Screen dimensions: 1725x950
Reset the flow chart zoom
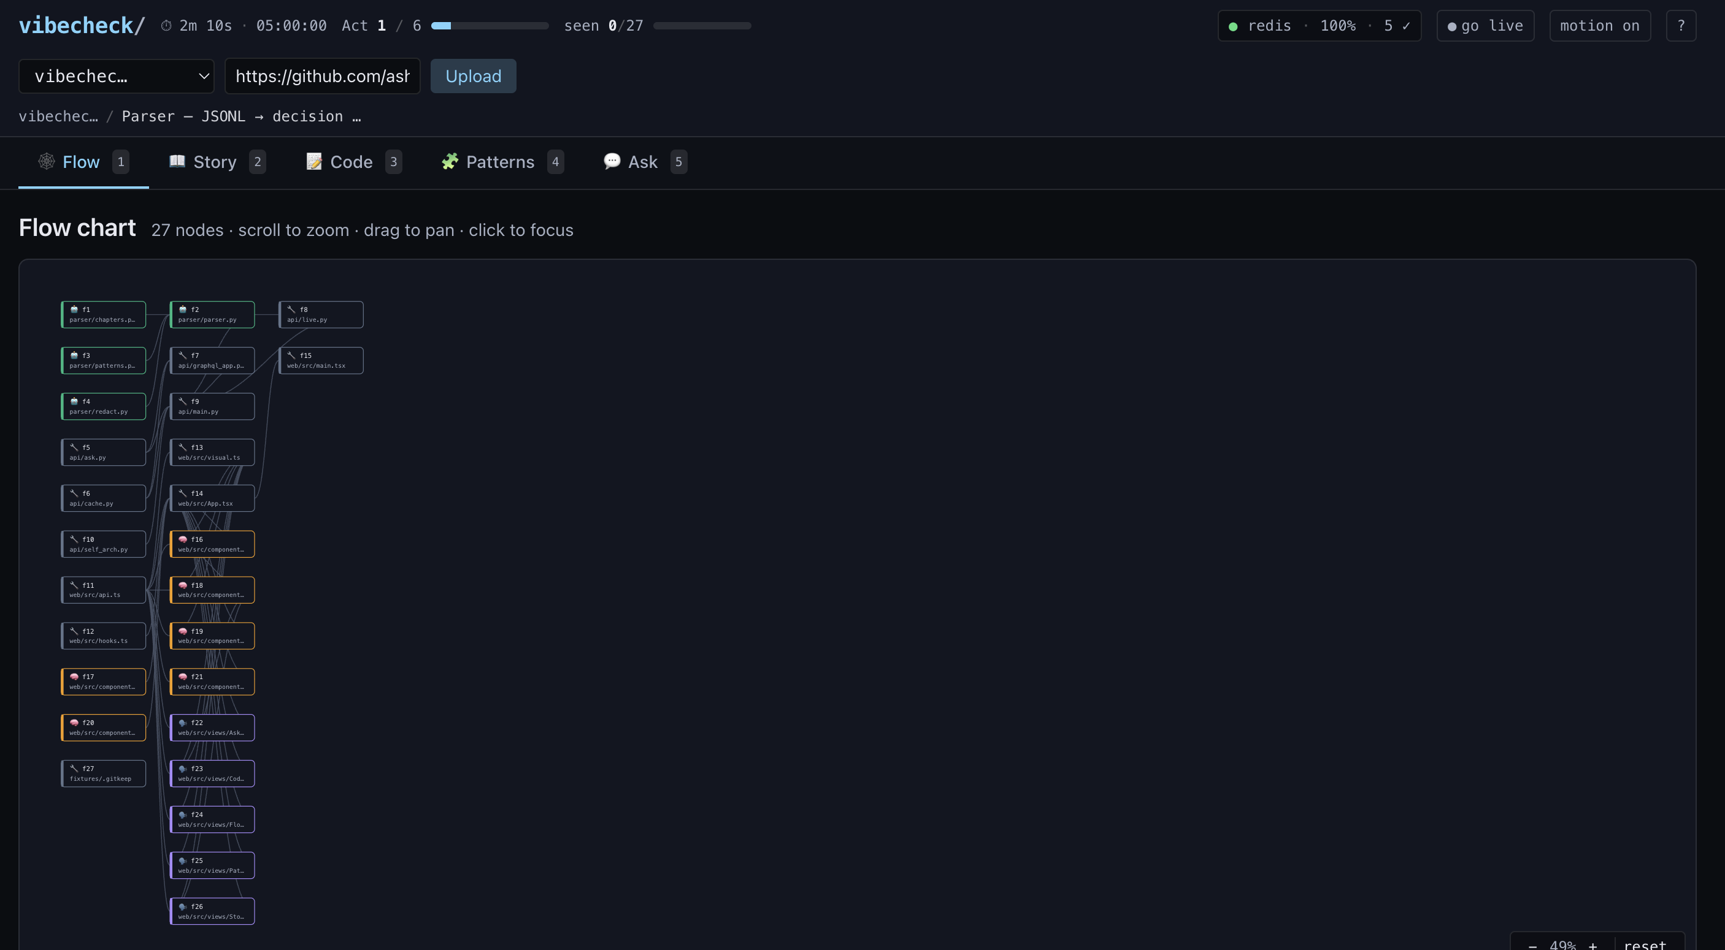point(1645,944)
